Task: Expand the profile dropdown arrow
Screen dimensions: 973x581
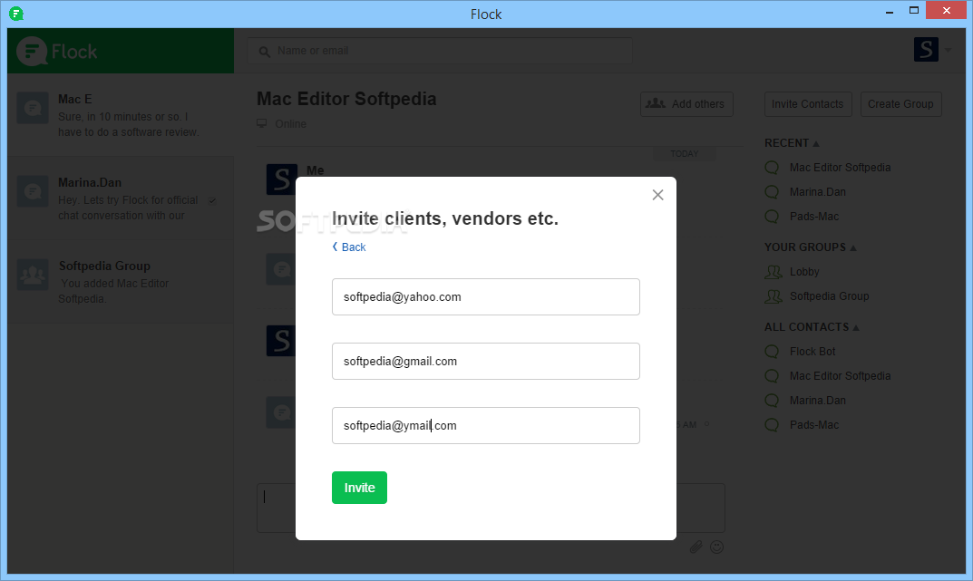Action: point(949,50)
